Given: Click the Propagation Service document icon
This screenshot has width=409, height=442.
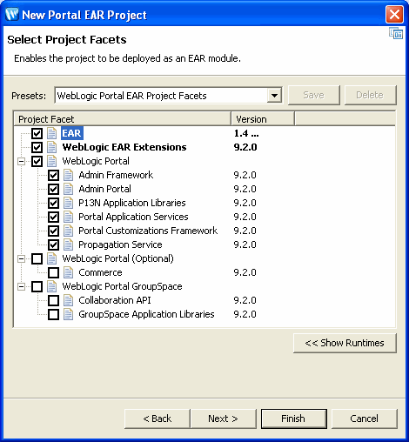Looking at the screenshot, I should [x=69, y=244].
